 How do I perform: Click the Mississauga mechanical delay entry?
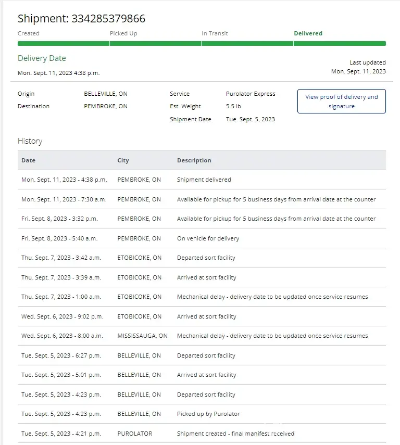point(272,336)
